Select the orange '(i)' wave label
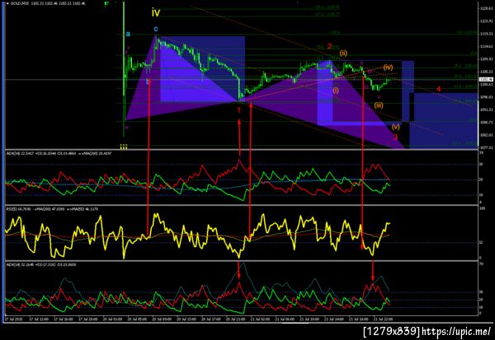The height and width of the screenshot is (340, 495). pos(335,91)
